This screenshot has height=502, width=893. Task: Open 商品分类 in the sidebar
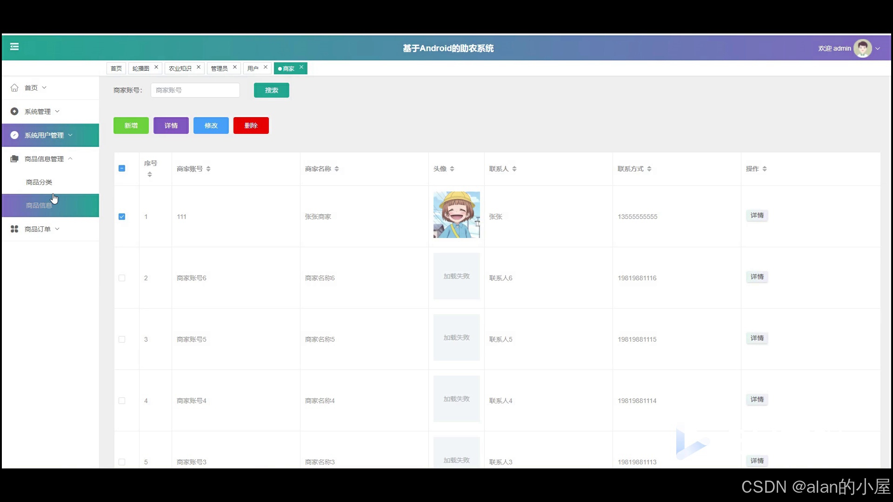[x=39, y=182]
